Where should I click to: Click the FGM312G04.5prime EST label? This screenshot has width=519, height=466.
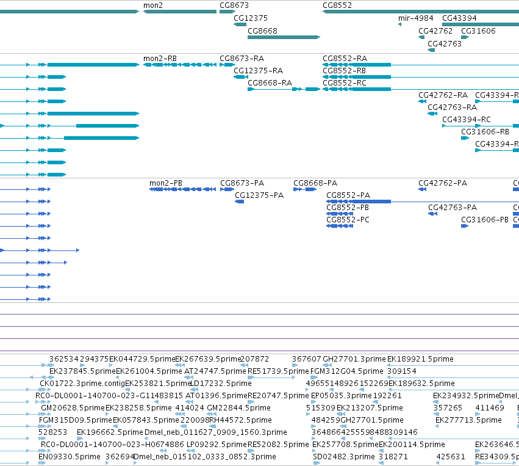click(x=346, y=371)
